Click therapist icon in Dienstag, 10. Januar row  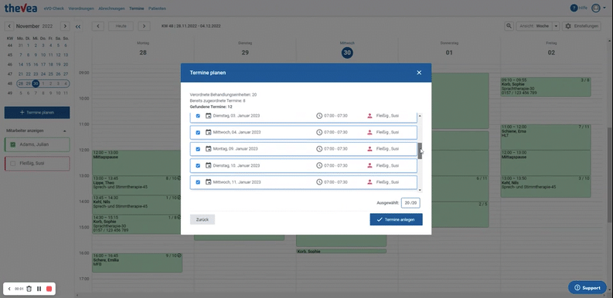[x=370, y=166]
